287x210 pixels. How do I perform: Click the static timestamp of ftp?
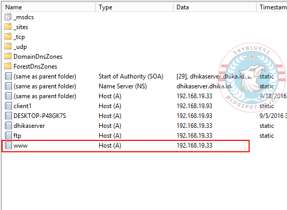pyautogui.click(x=267, y=136)
